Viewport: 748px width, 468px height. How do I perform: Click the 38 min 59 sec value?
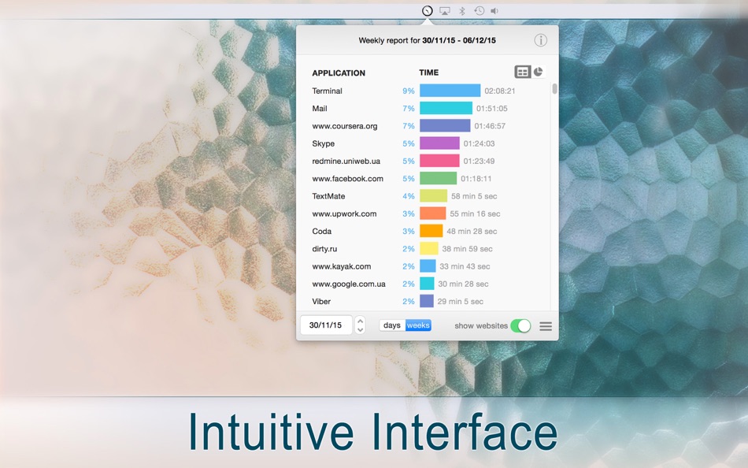[467, 249]
